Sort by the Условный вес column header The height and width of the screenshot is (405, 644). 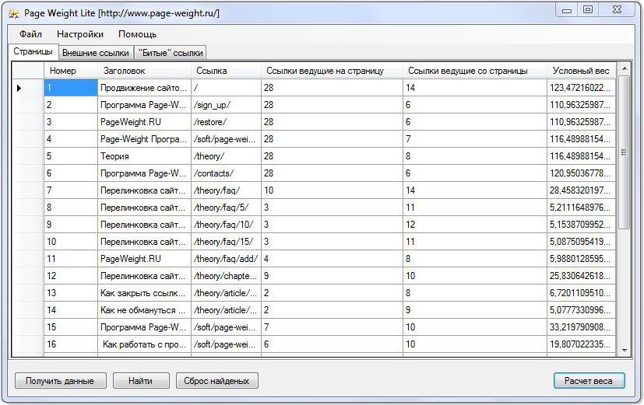(581, 71)
